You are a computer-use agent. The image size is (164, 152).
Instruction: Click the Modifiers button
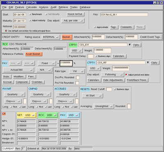pyautogui.click(x=19, y=77)
